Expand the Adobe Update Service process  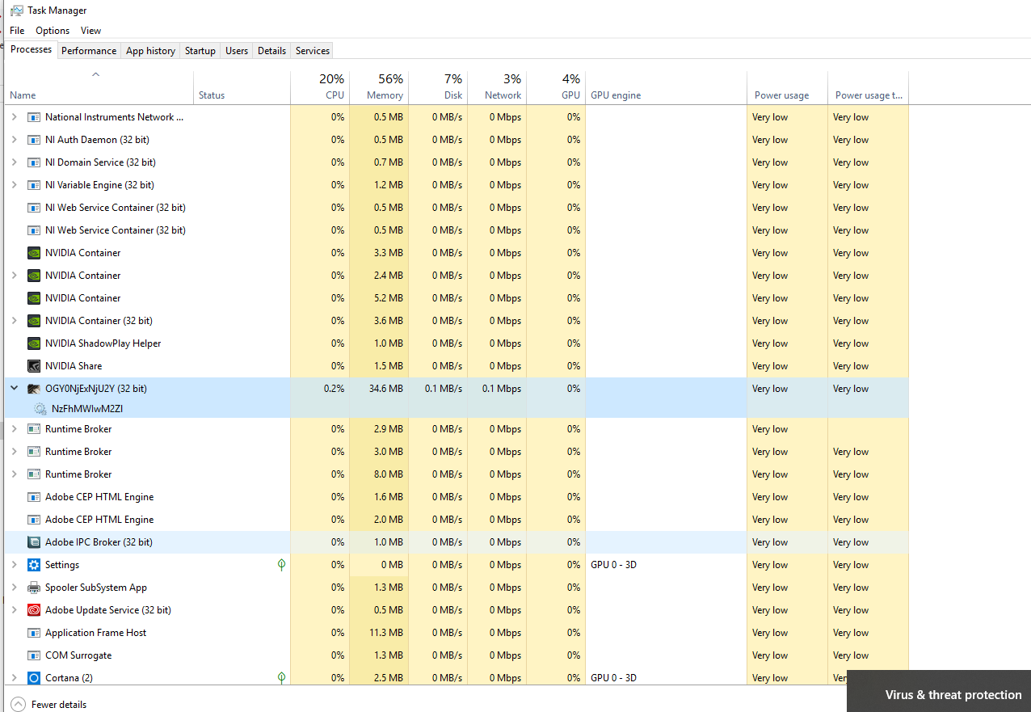tap(14, 610)
